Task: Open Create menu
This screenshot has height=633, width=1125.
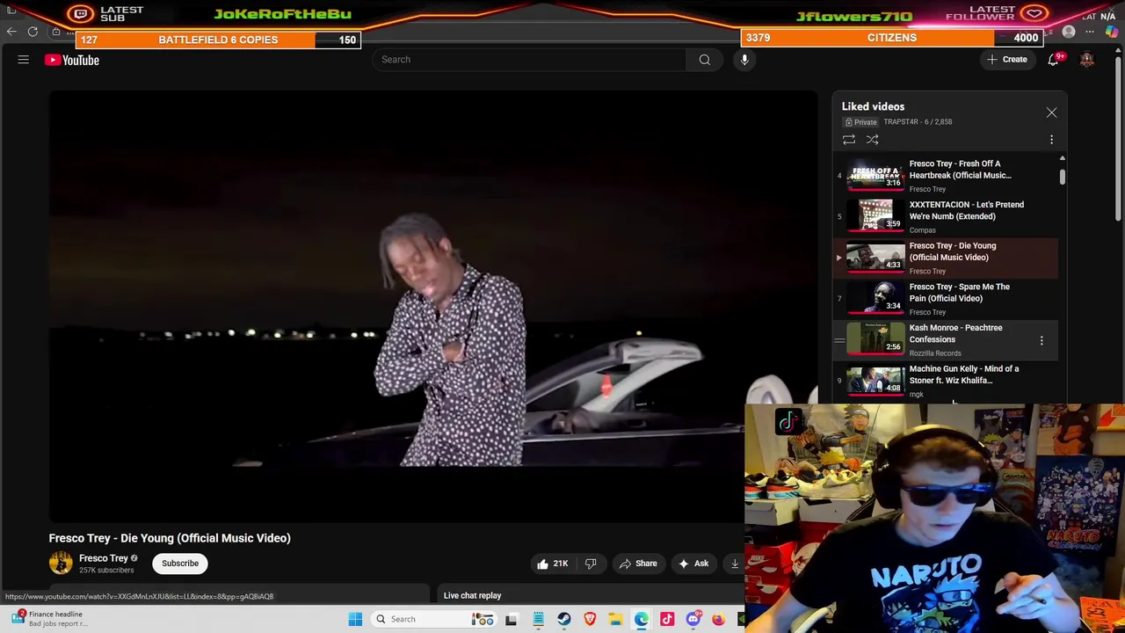Action: point(1006,60)
